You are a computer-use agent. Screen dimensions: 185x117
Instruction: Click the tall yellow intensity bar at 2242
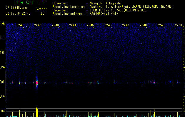37,112
